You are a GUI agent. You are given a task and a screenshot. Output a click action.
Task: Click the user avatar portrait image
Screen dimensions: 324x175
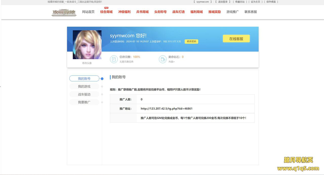click(87, 45)
